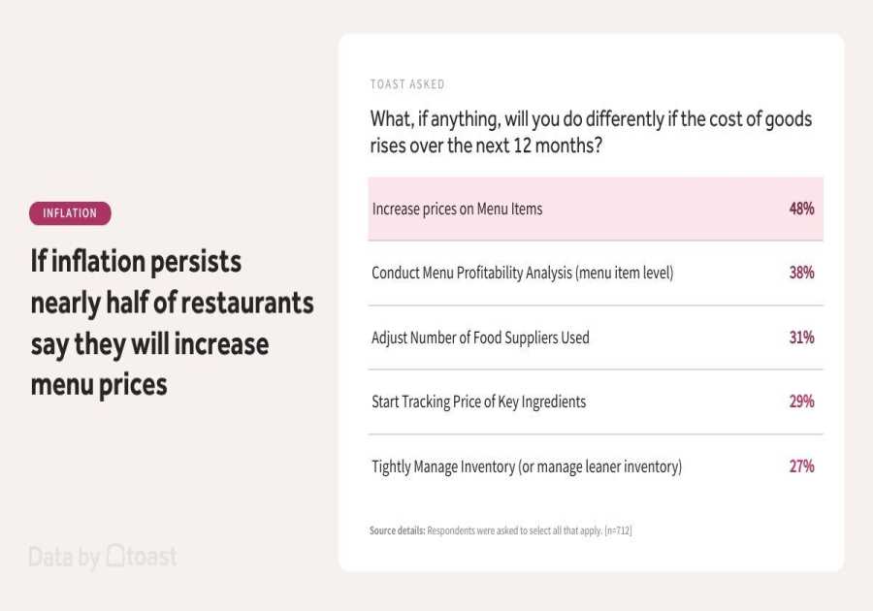Screen dimensions: 873x611
Task: Click the Toast bread logo icon
Action: 115,556
